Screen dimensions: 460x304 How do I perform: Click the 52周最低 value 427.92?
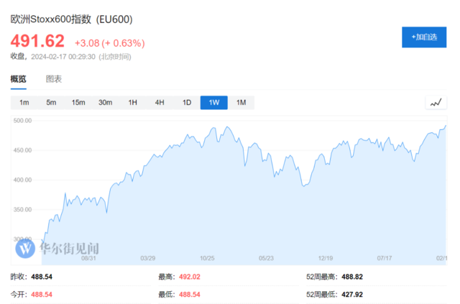[x=352, y=295]
